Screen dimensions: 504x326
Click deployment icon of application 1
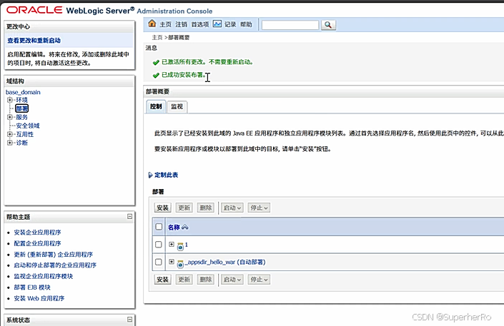click(180, 246)
